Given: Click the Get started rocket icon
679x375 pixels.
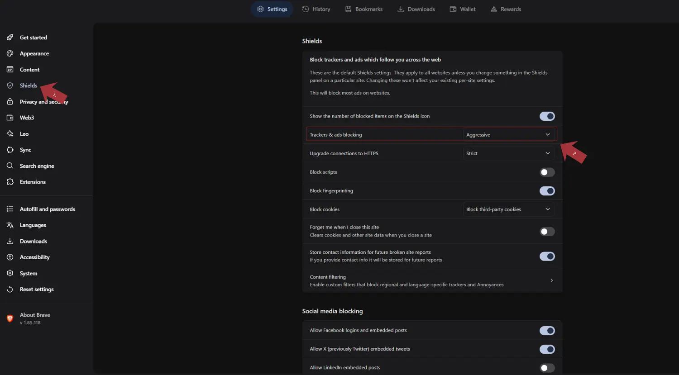Looking at the screenshot, I should [10, 38].
